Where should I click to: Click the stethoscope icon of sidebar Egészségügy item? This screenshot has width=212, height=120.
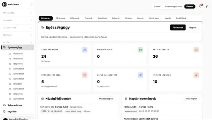(x=4, y=47)
